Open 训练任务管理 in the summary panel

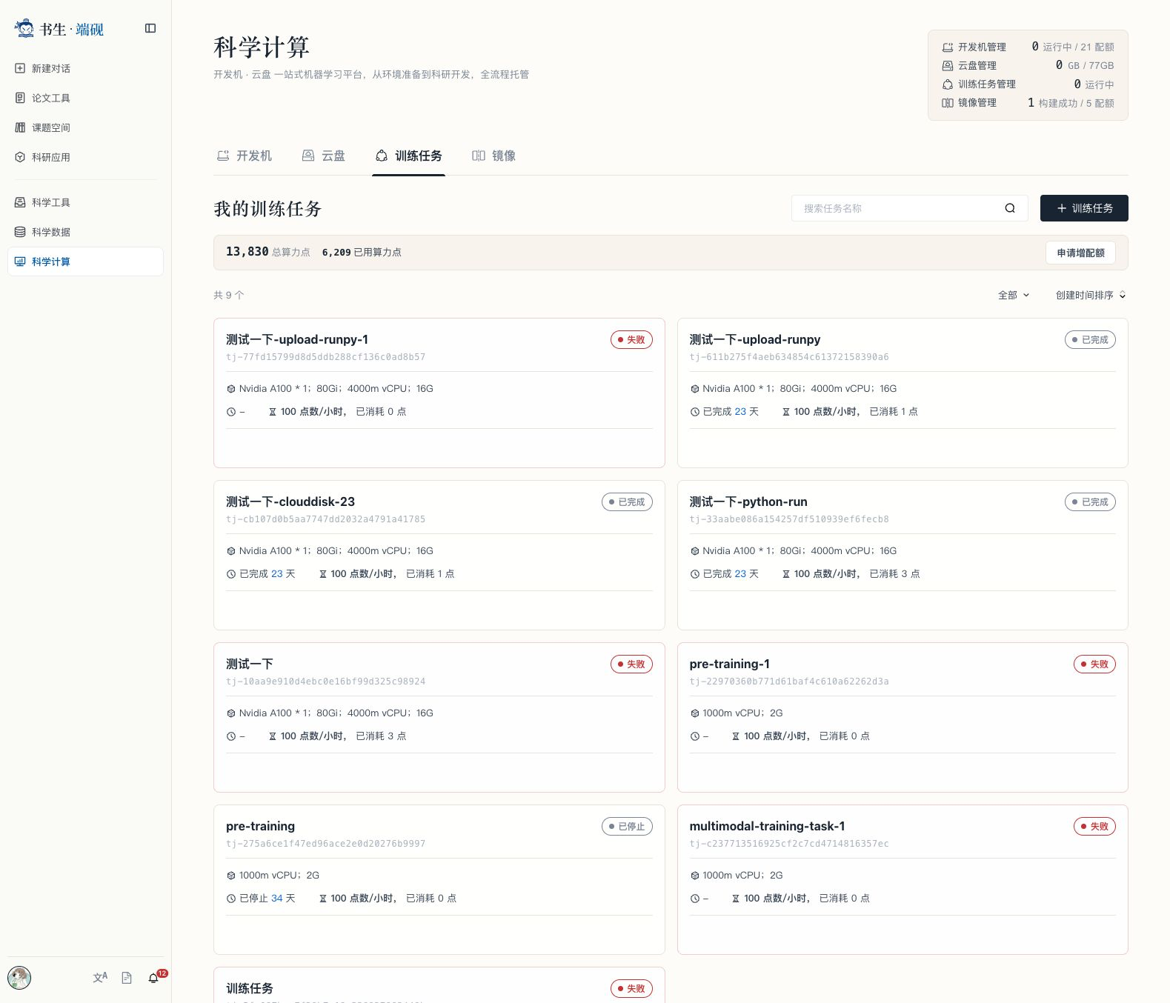click(979, 84)
